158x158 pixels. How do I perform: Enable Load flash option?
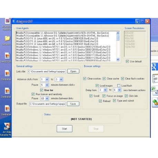tap(119, 86)
